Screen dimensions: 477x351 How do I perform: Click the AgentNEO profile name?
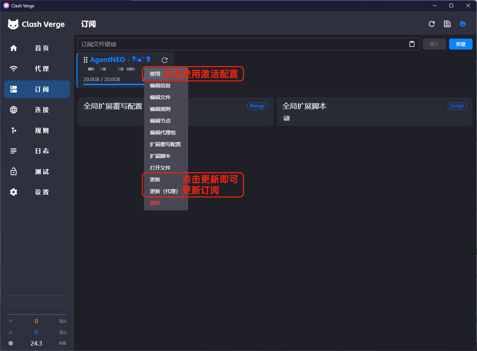click(x=120, y=60)
